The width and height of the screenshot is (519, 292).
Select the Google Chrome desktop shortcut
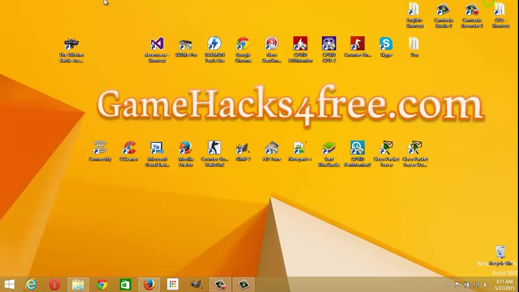click(243, 50)
